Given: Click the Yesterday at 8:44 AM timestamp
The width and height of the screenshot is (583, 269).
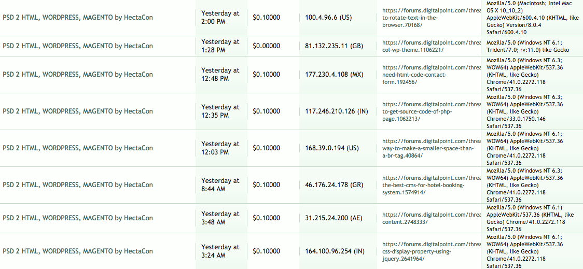Looking at the screenshot, I should coord(220,185).
